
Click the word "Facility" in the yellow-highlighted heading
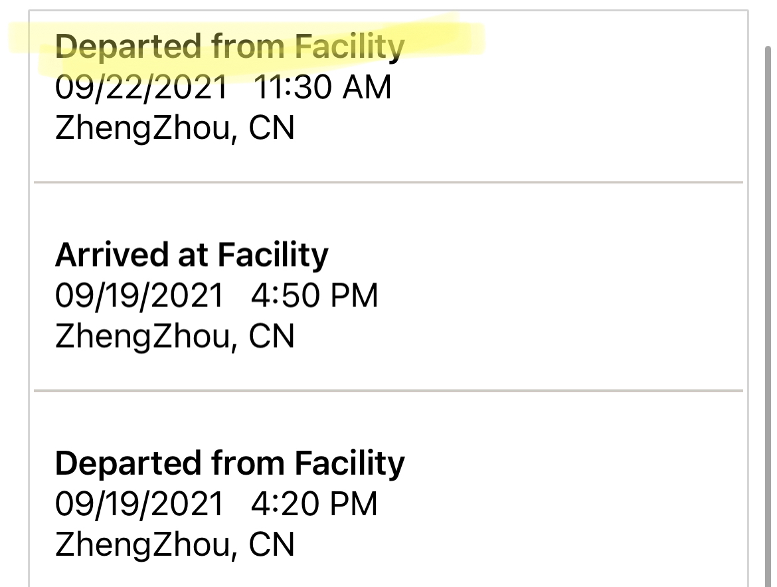pyautogui.click(x=349, y=47)
